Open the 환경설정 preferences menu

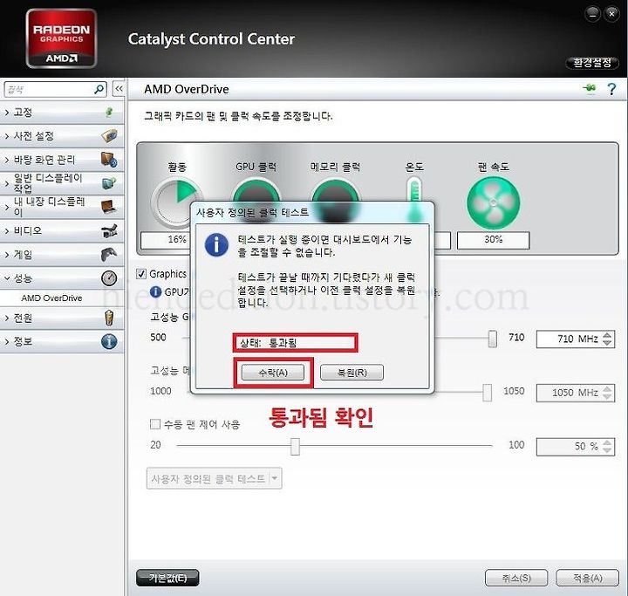592,63
